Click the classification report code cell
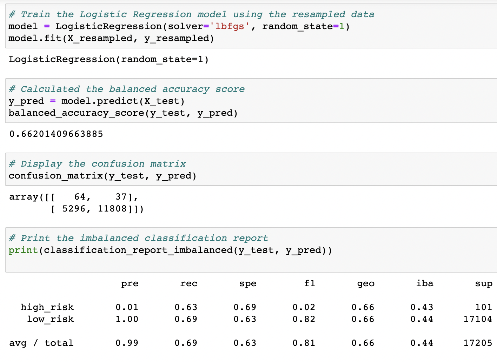The width and height of the screenshot is (497, 362). 251,250
